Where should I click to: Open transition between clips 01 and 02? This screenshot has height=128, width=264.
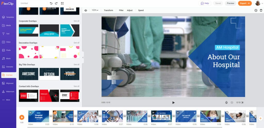click(x=51, y=116)
